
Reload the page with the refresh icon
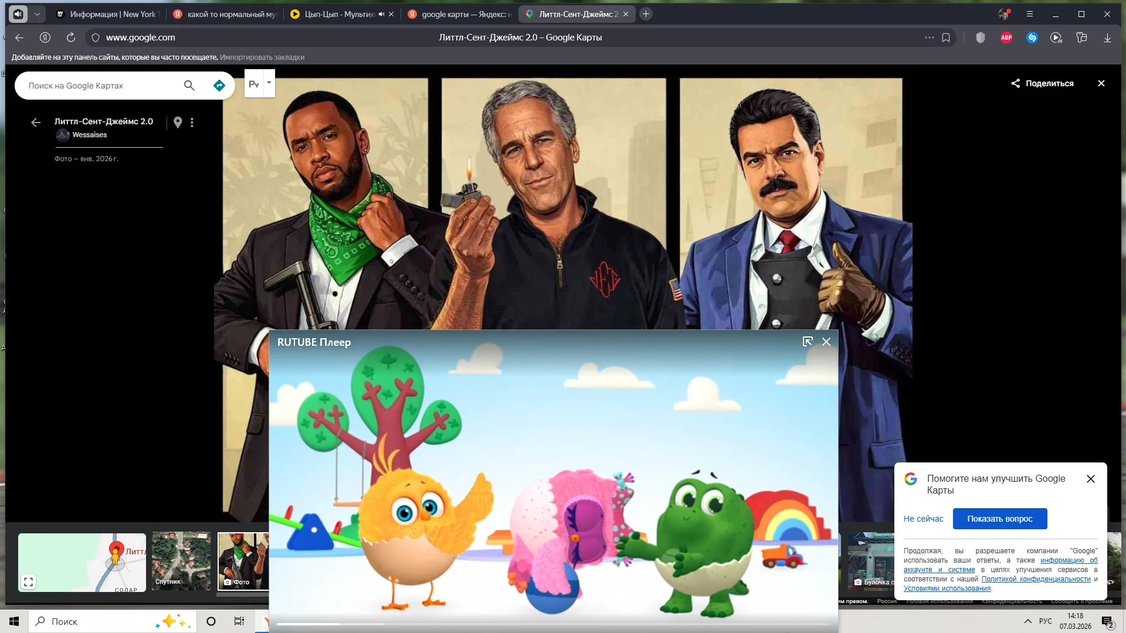pyautogui.click(x=71, y=38)
